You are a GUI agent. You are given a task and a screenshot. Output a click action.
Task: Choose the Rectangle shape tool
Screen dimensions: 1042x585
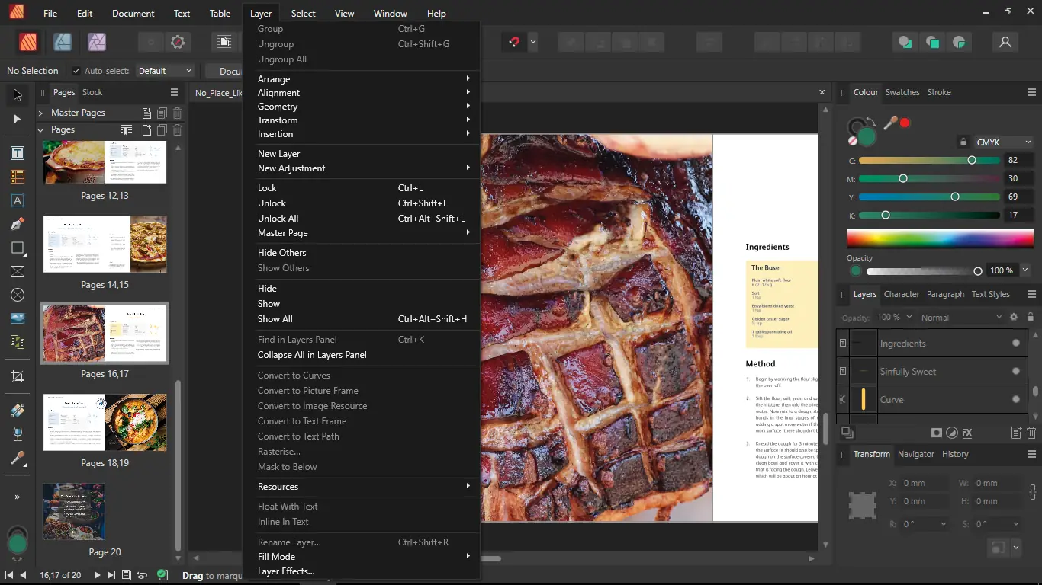[x=17, y=248]
